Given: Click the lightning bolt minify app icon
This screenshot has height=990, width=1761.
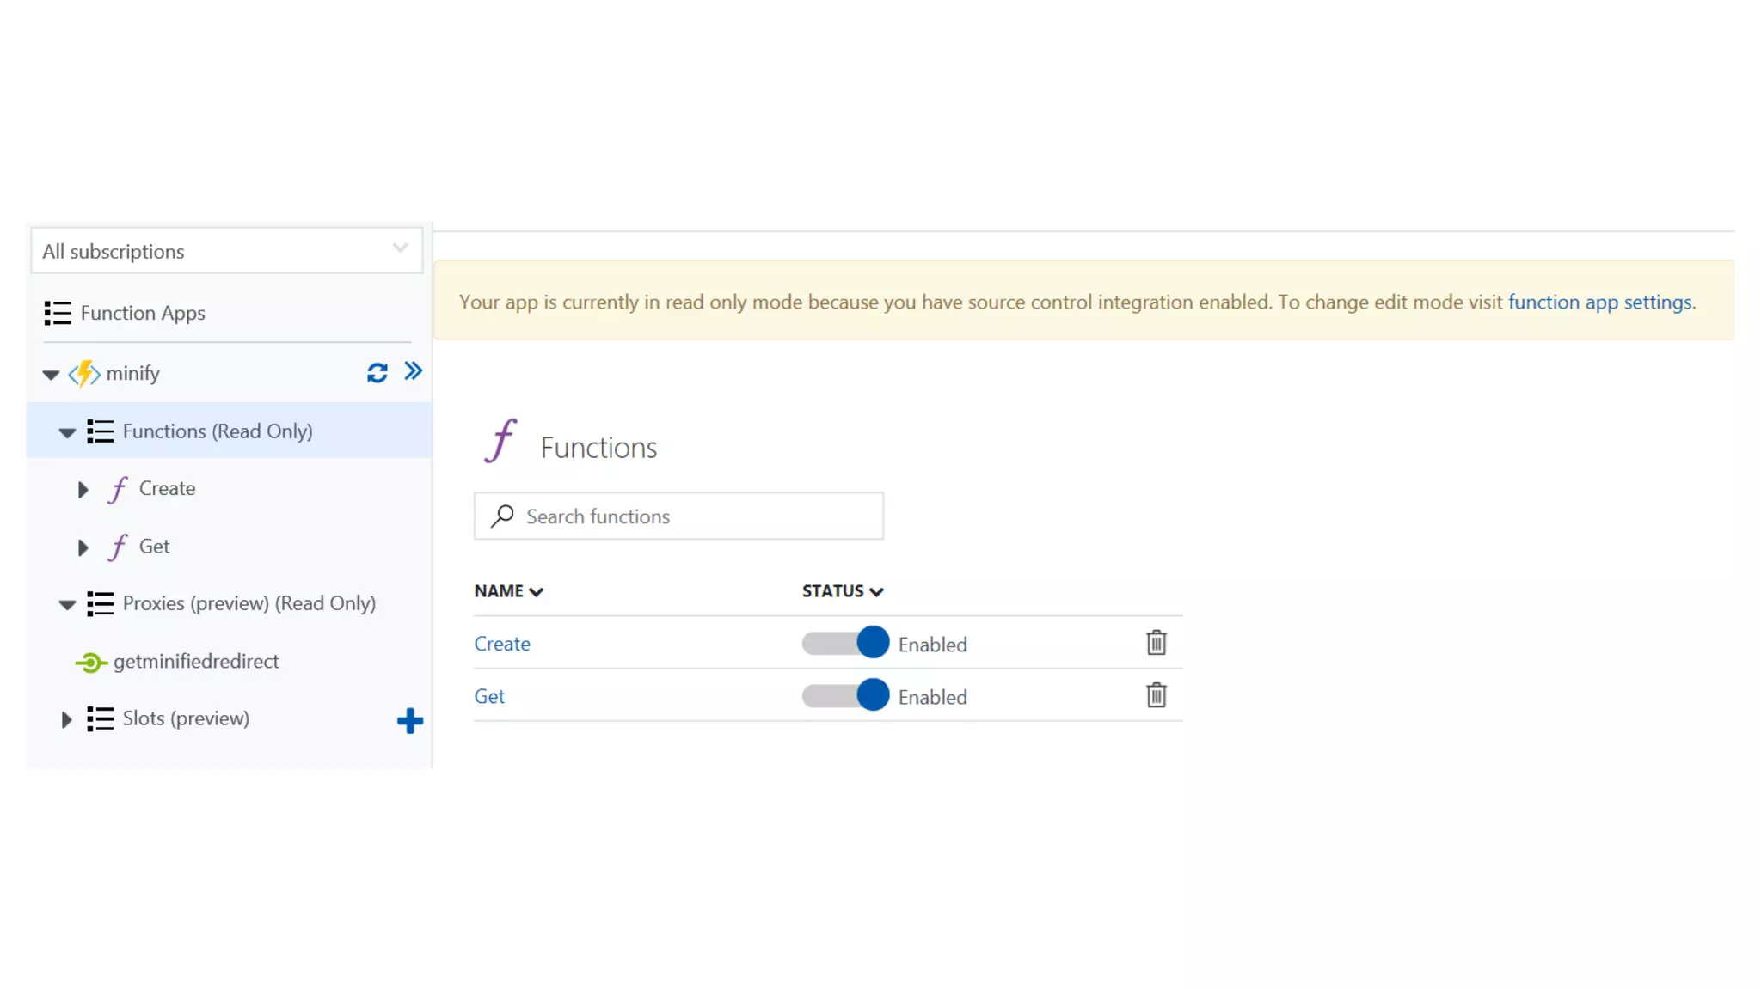Looking at the screenshot, I should point(84,374).
